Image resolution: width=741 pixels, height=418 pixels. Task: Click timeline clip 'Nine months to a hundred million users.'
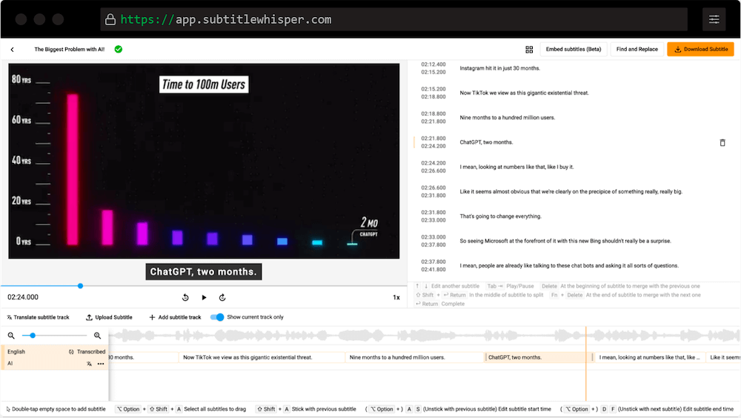415,357
